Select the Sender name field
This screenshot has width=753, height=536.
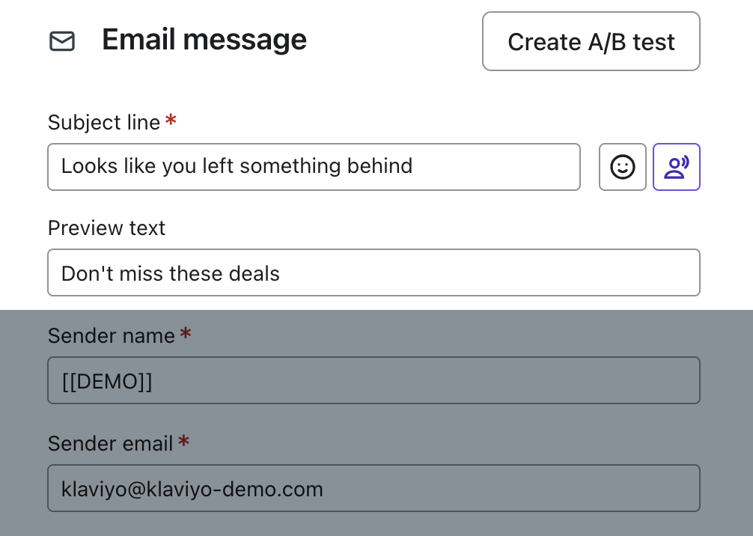(x=374, y=381)
